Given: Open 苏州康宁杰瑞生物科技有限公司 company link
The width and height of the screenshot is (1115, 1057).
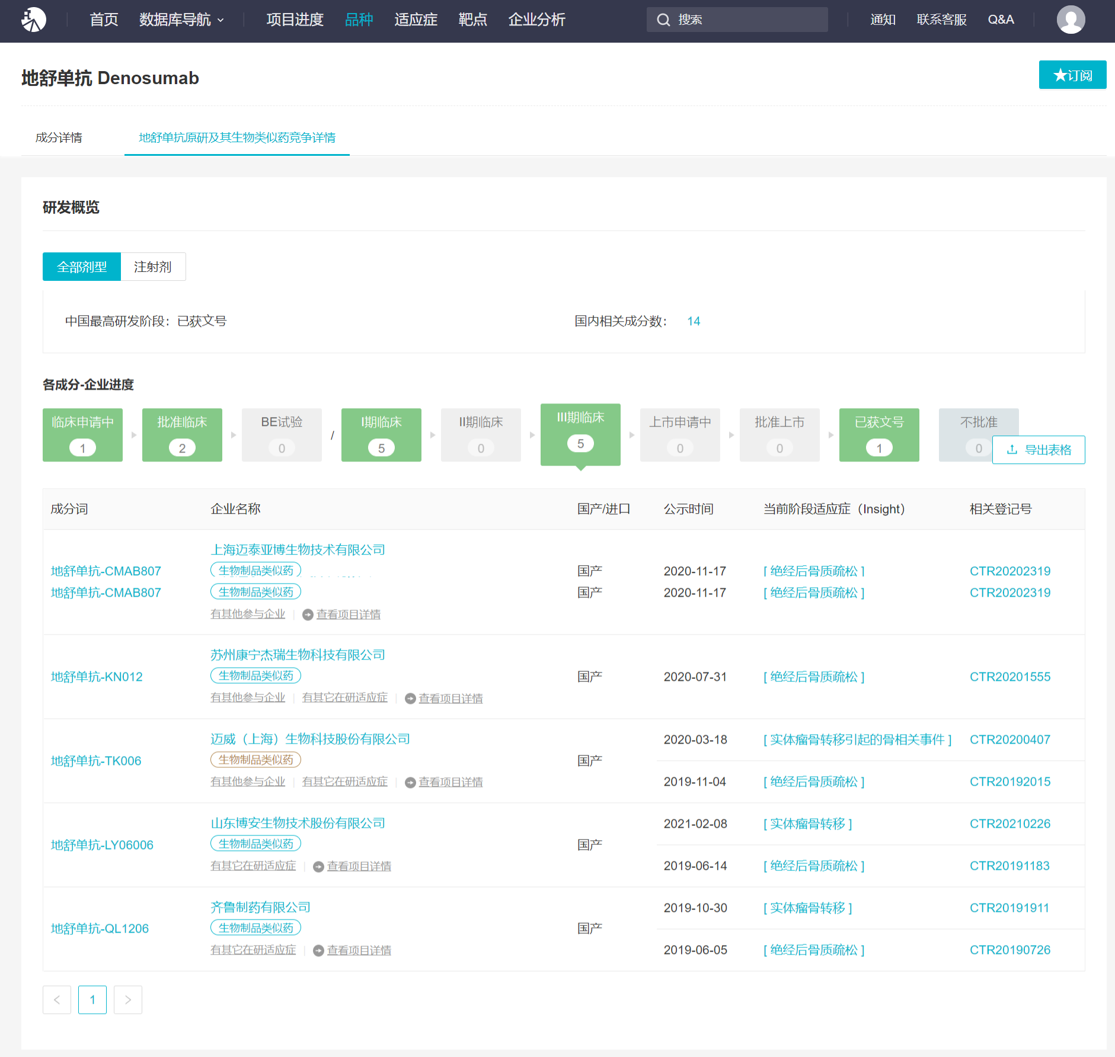Looking at the screenshot, I should [298, 655].
